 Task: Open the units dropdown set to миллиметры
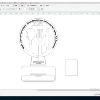tap(12, 9)
